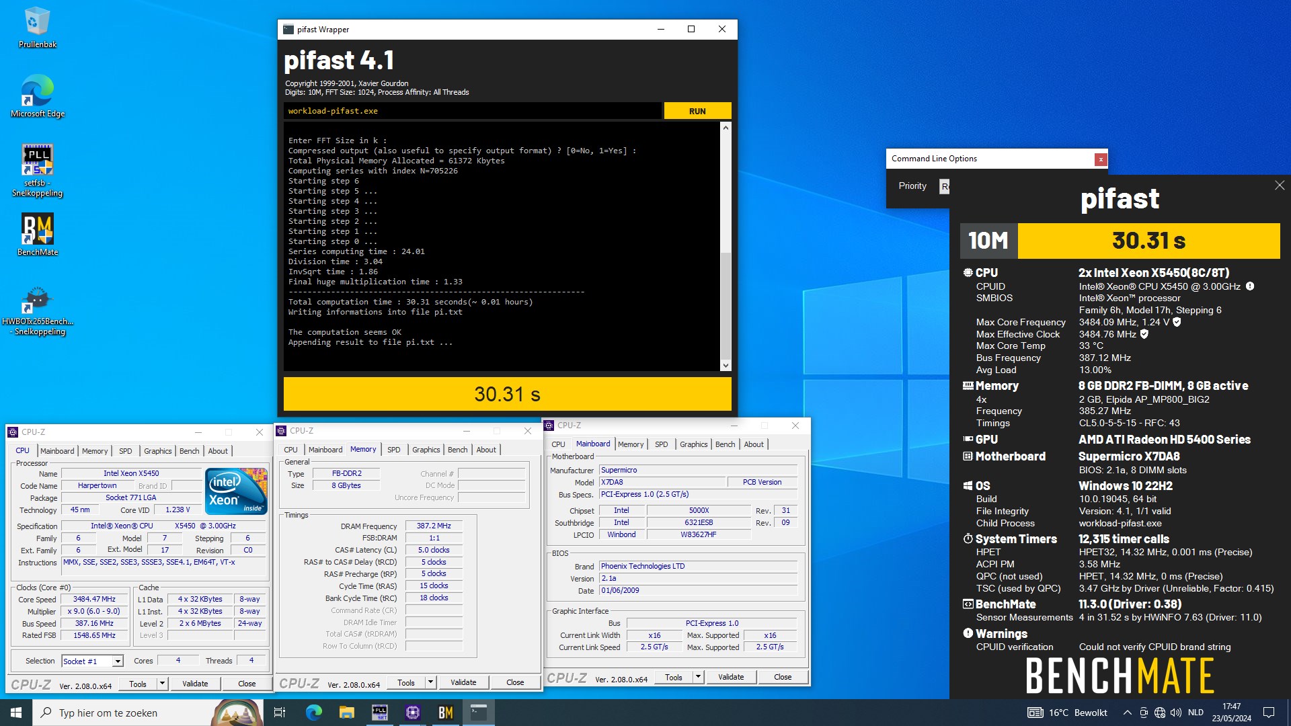Open Socket #1 selection dropdown
Viewport: 1291px width, 726px height.
pyautogui.click(x=117, y=661)
